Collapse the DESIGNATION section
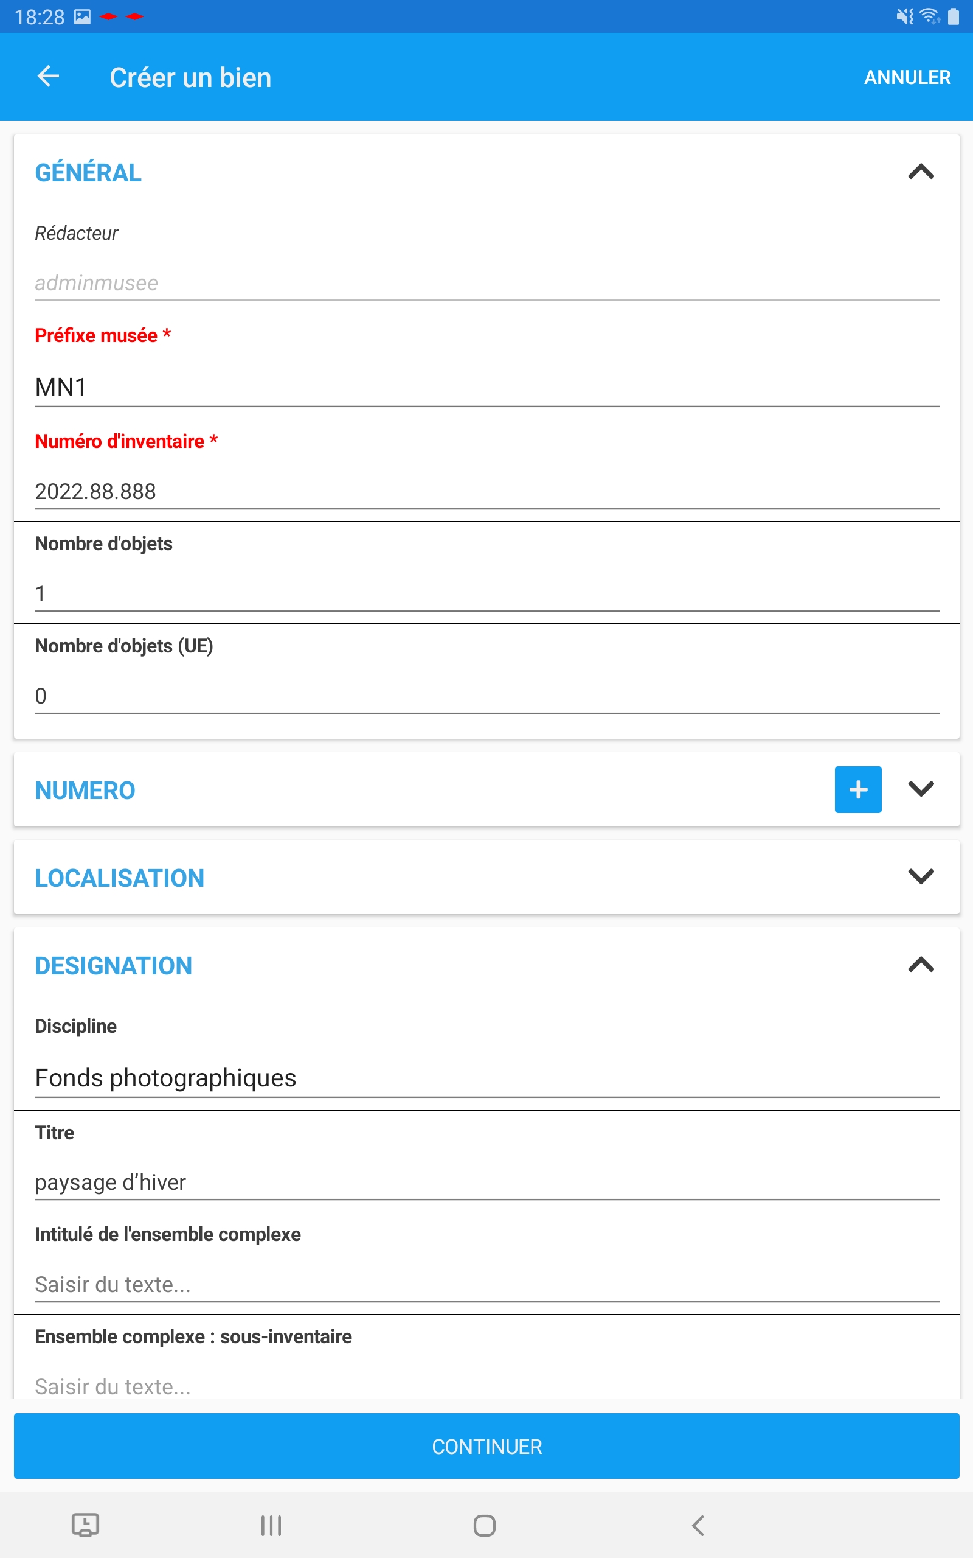Screen dimensions: 973x1558 (x=921, y=965)
